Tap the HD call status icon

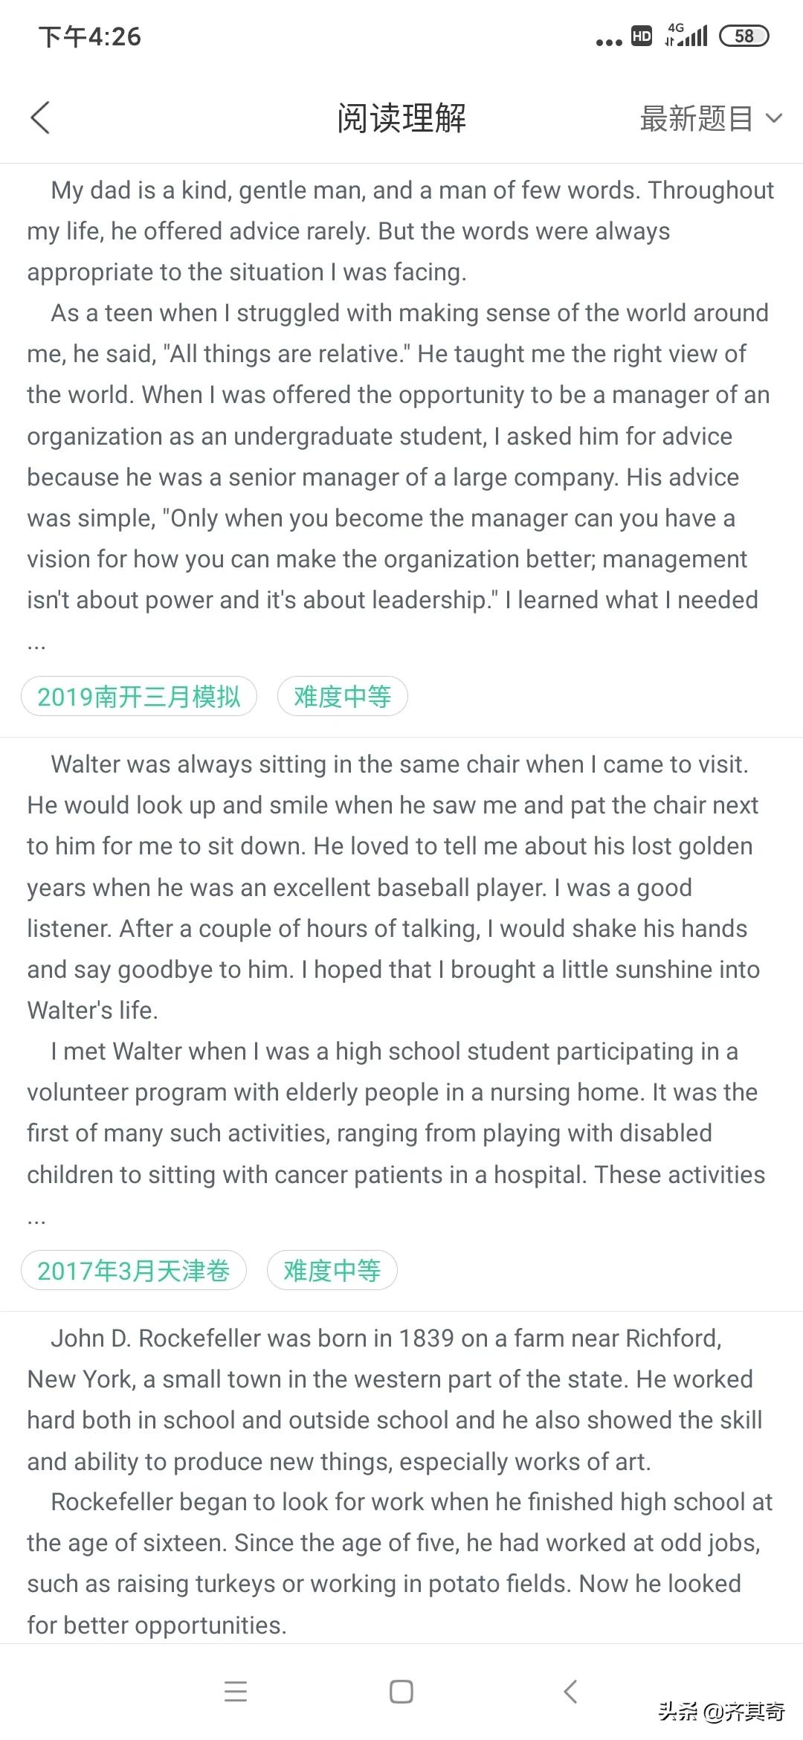coord(641,36)
